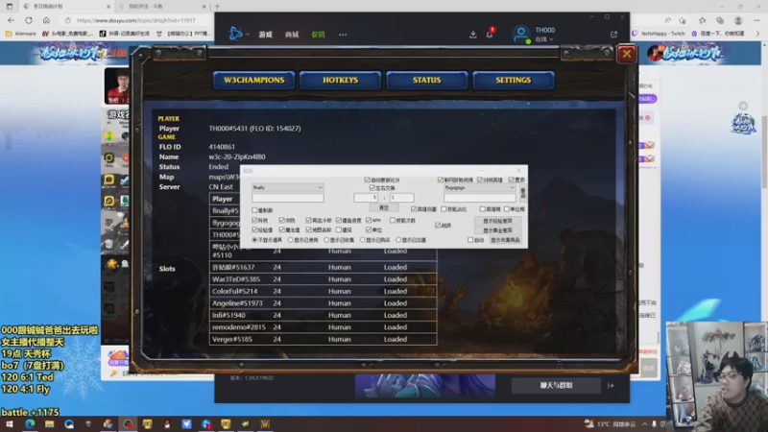Click the weather 13°C tray widget

[610, 424]
